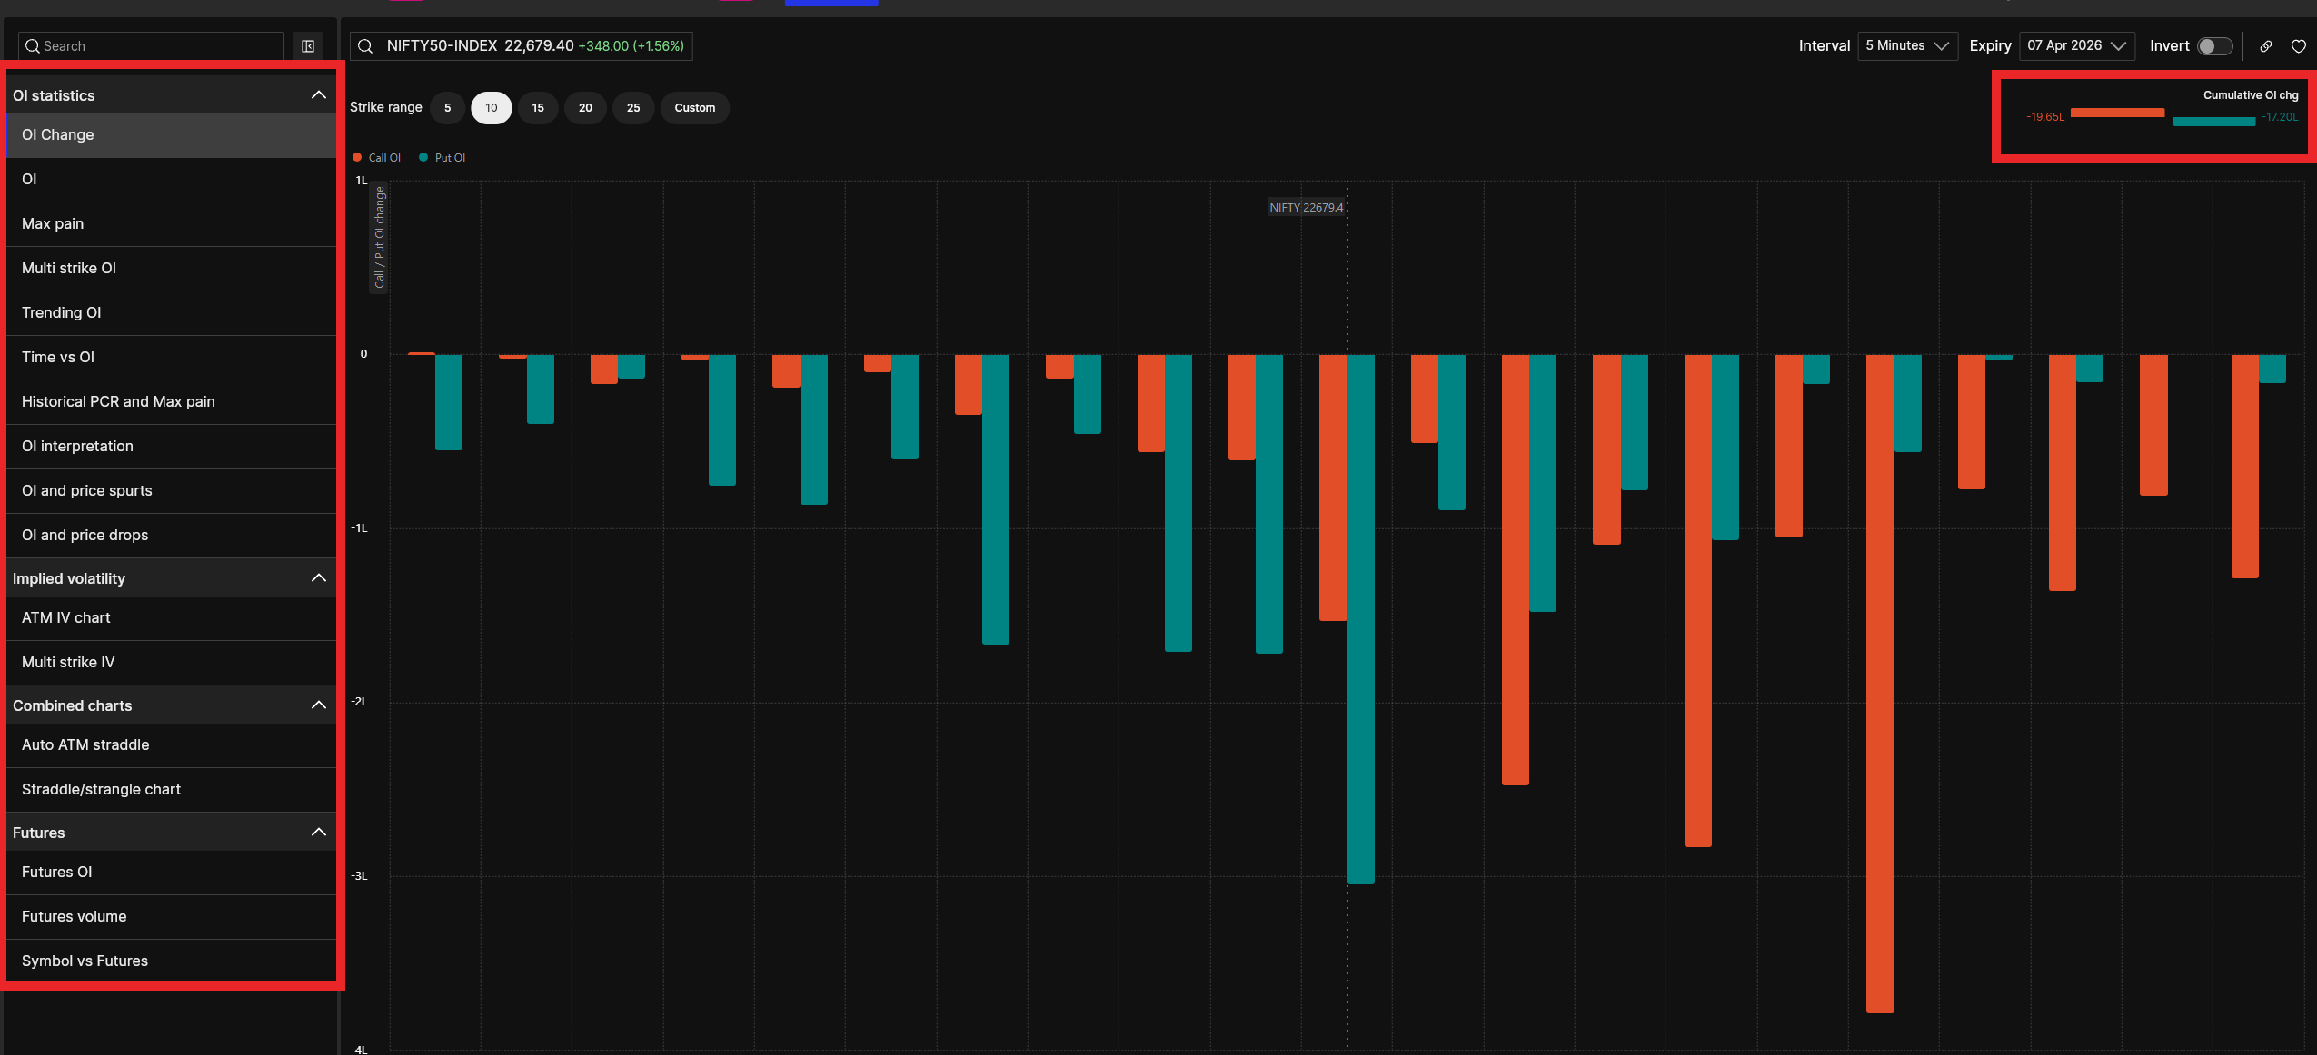Viewport: 2317px width, 1055px height.
Task: Click the sidebar Search input field
Action: [159, 46]
